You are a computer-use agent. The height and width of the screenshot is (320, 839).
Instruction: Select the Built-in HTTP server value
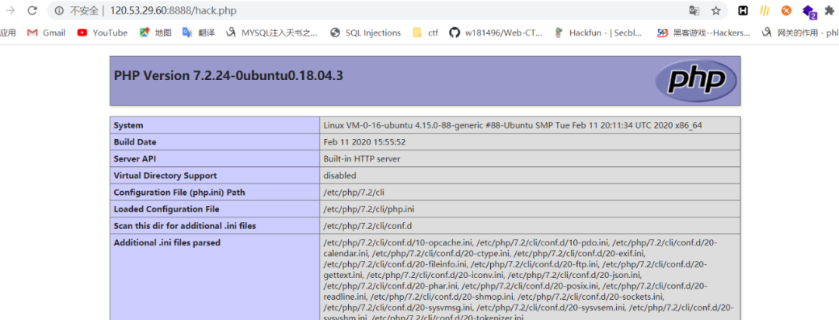362,159
